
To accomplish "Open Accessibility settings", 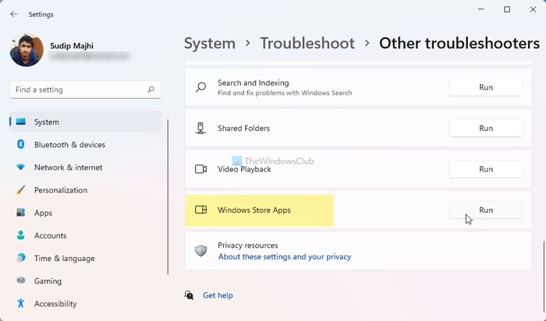I will pos(55,304).
